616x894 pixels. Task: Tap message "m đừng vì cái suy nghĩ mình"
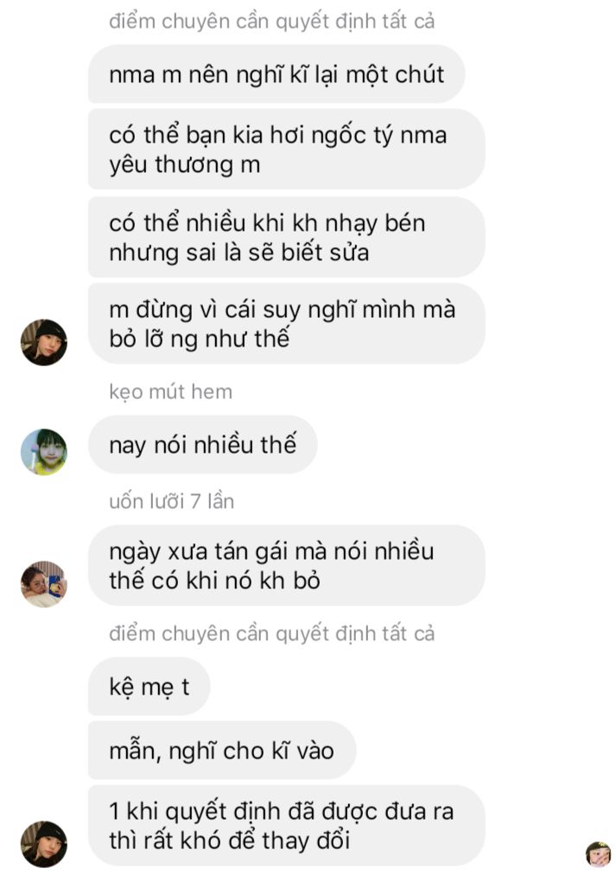click(x=286, y=324)
